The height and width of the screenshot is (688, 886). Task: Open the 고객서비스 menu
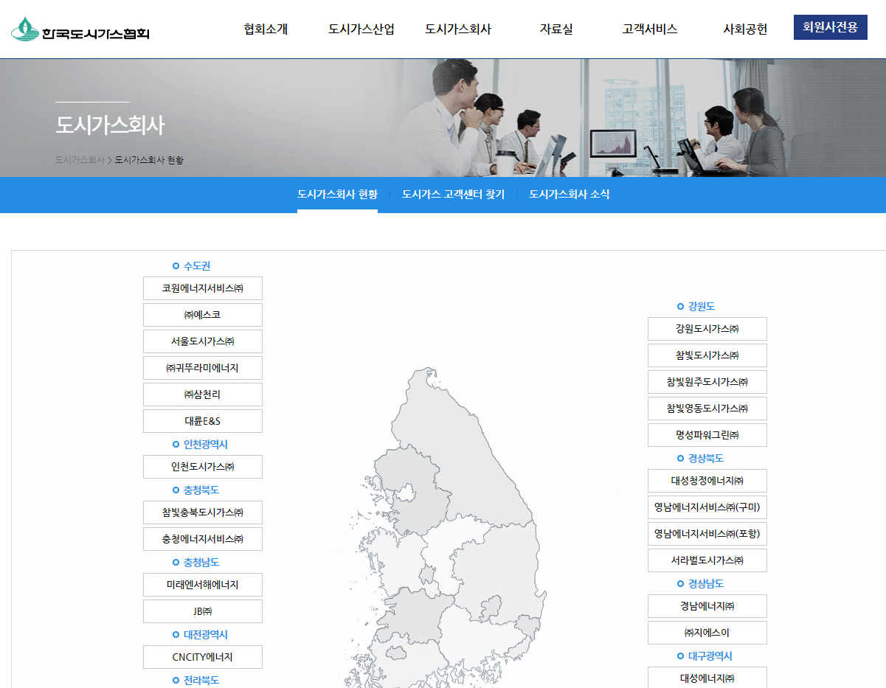coord(650,29)
